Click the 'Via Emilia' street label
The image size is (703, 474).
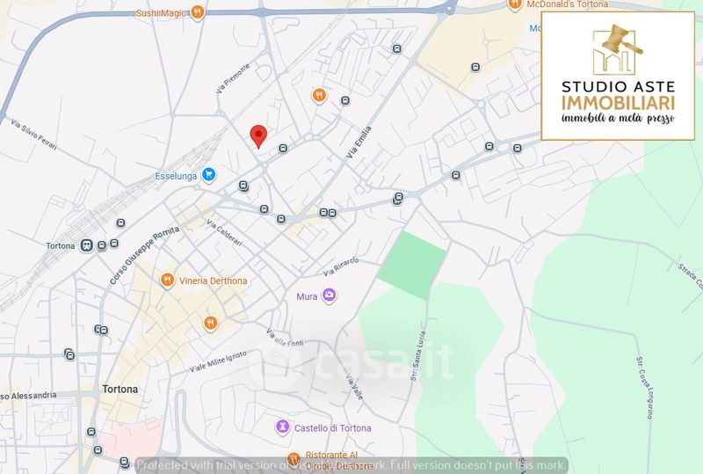359,142
